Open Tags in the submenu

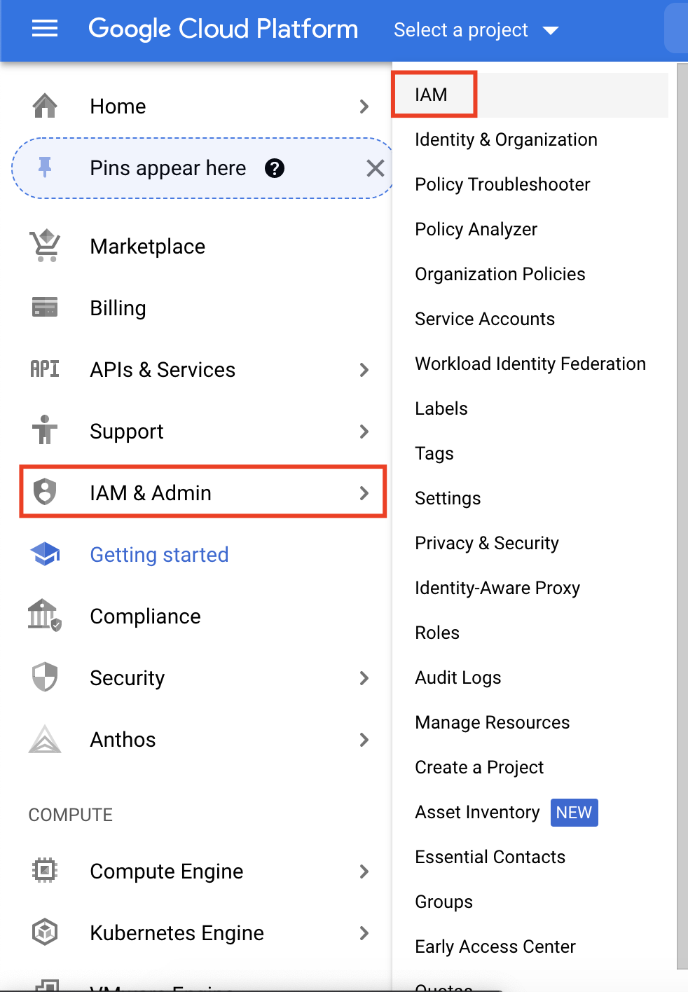point(434,453)
